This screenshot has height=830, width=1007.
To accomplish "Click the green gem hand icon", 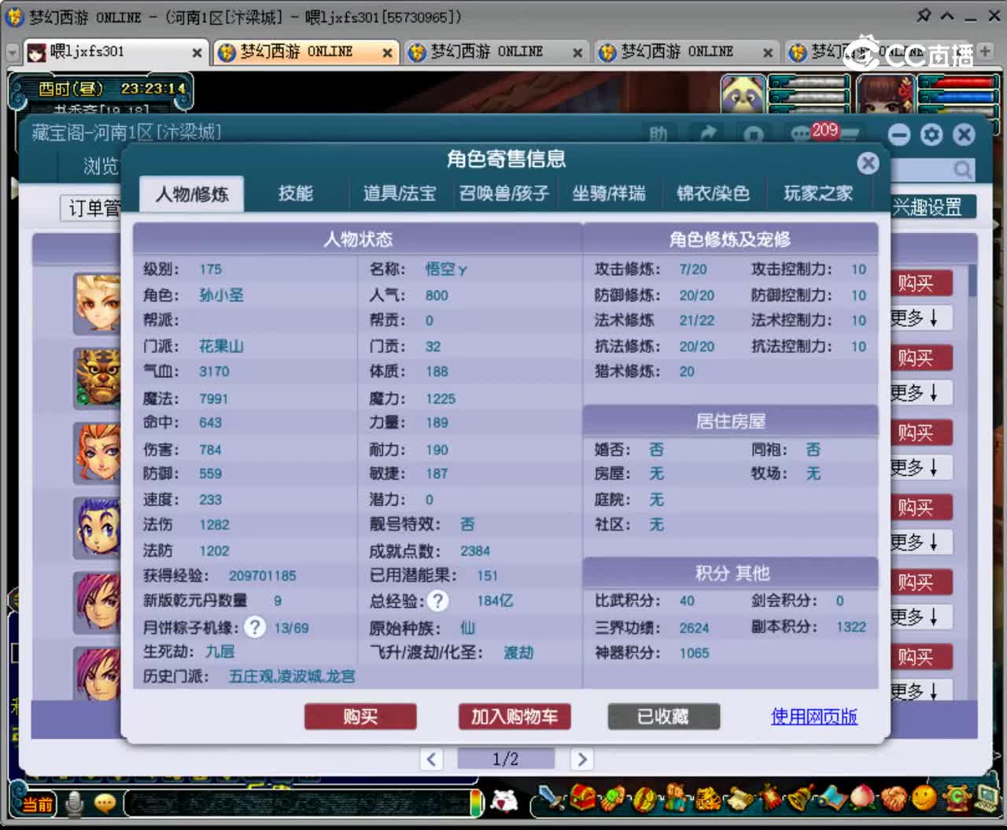I will 614,799.
